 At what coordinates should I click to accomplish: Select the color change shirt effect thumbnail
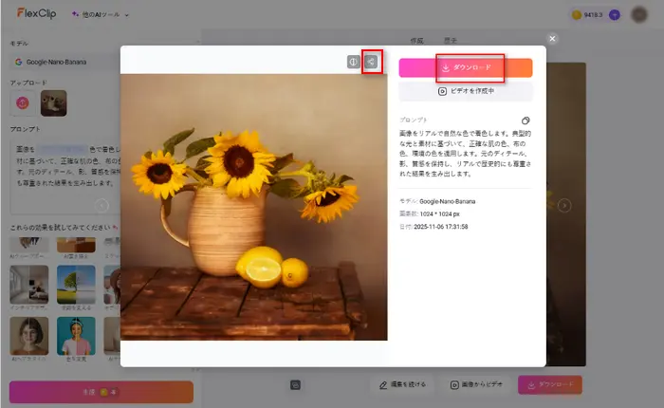point(76,336)
